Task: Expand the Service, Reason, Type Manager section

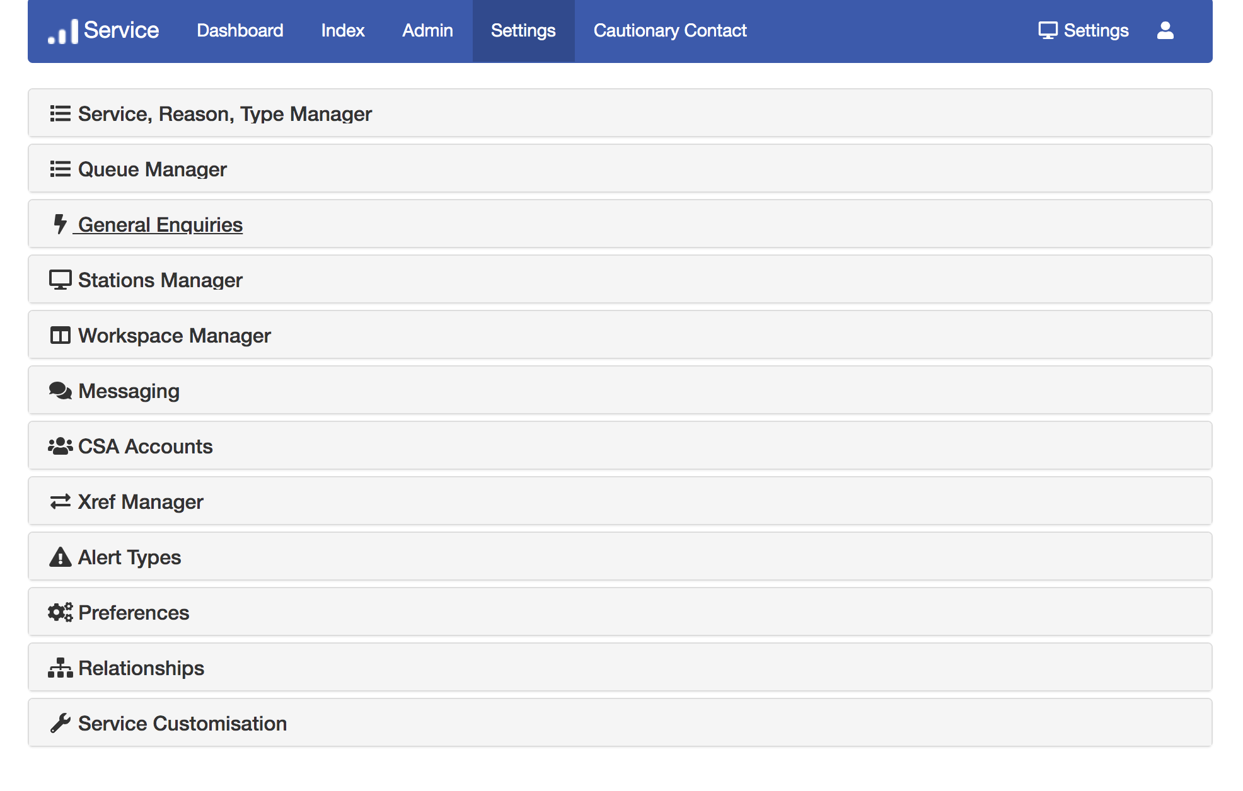Action: tap(224, 113)
